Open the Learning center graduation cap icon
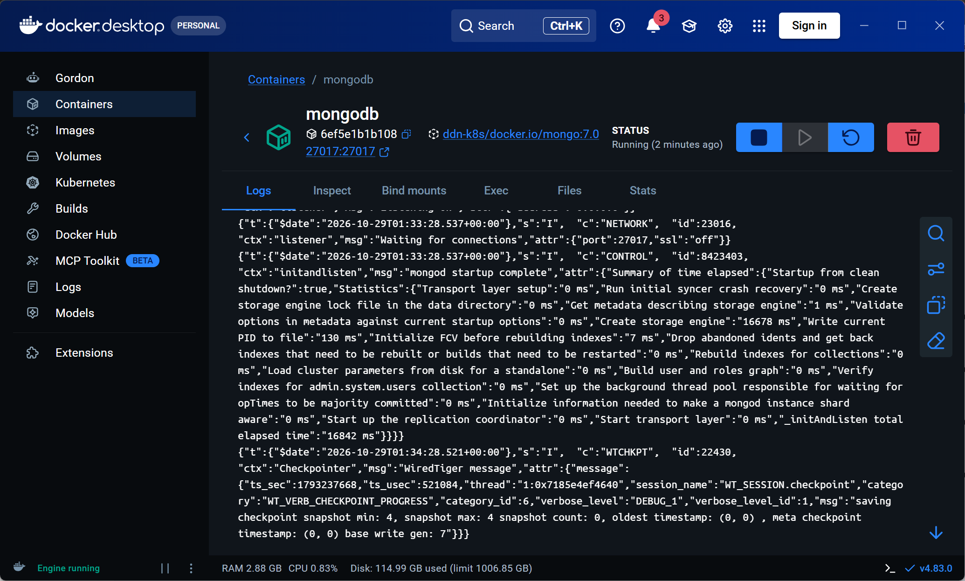Viewport: 965px width, 581px height. coord(689,26)
